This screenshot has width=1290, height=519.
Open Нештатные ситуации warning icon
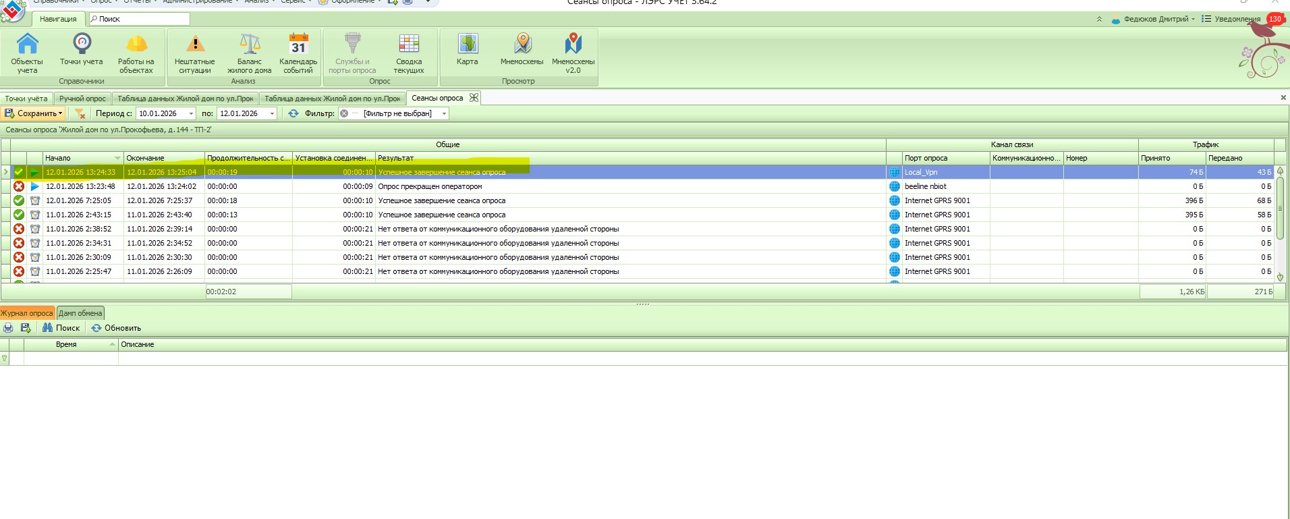coord(194,45)
